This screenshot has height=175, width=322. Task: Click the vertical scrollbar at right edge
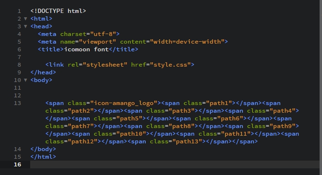pyautogui.click(x=321, y=87)
